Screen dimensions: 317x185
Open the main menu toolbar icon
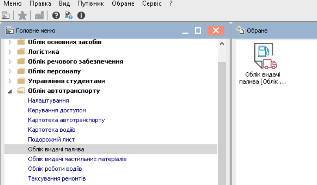click(6, 15)
